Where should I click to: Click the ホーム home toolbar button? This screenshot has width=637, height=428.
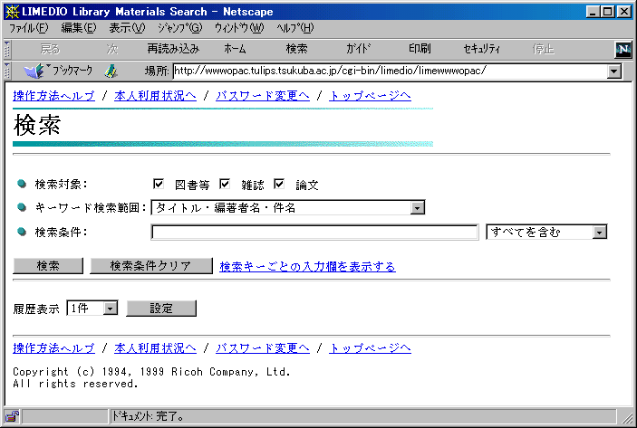coord(235,49)
